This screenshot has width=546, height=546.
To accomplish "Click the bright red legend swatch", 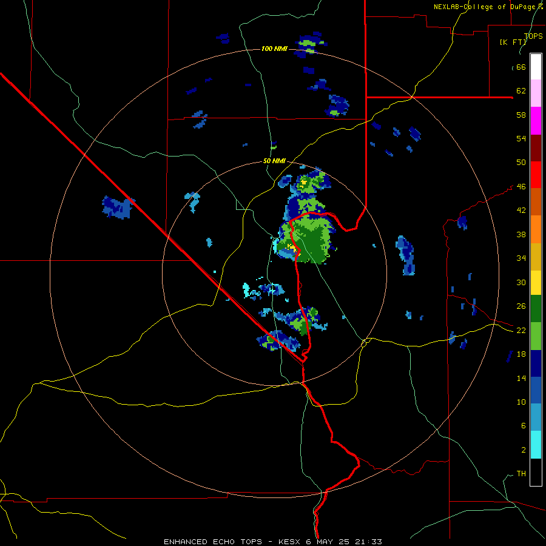I will click(x=536, y=175).
